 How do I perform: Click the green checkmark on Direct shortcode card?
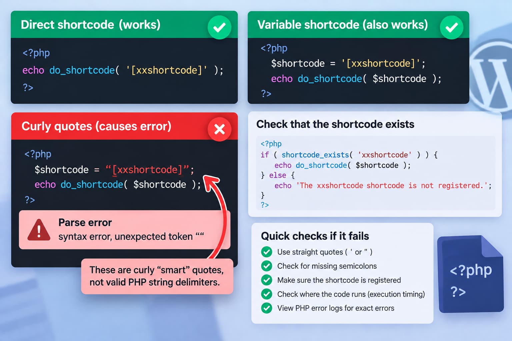tap(219, 27)
